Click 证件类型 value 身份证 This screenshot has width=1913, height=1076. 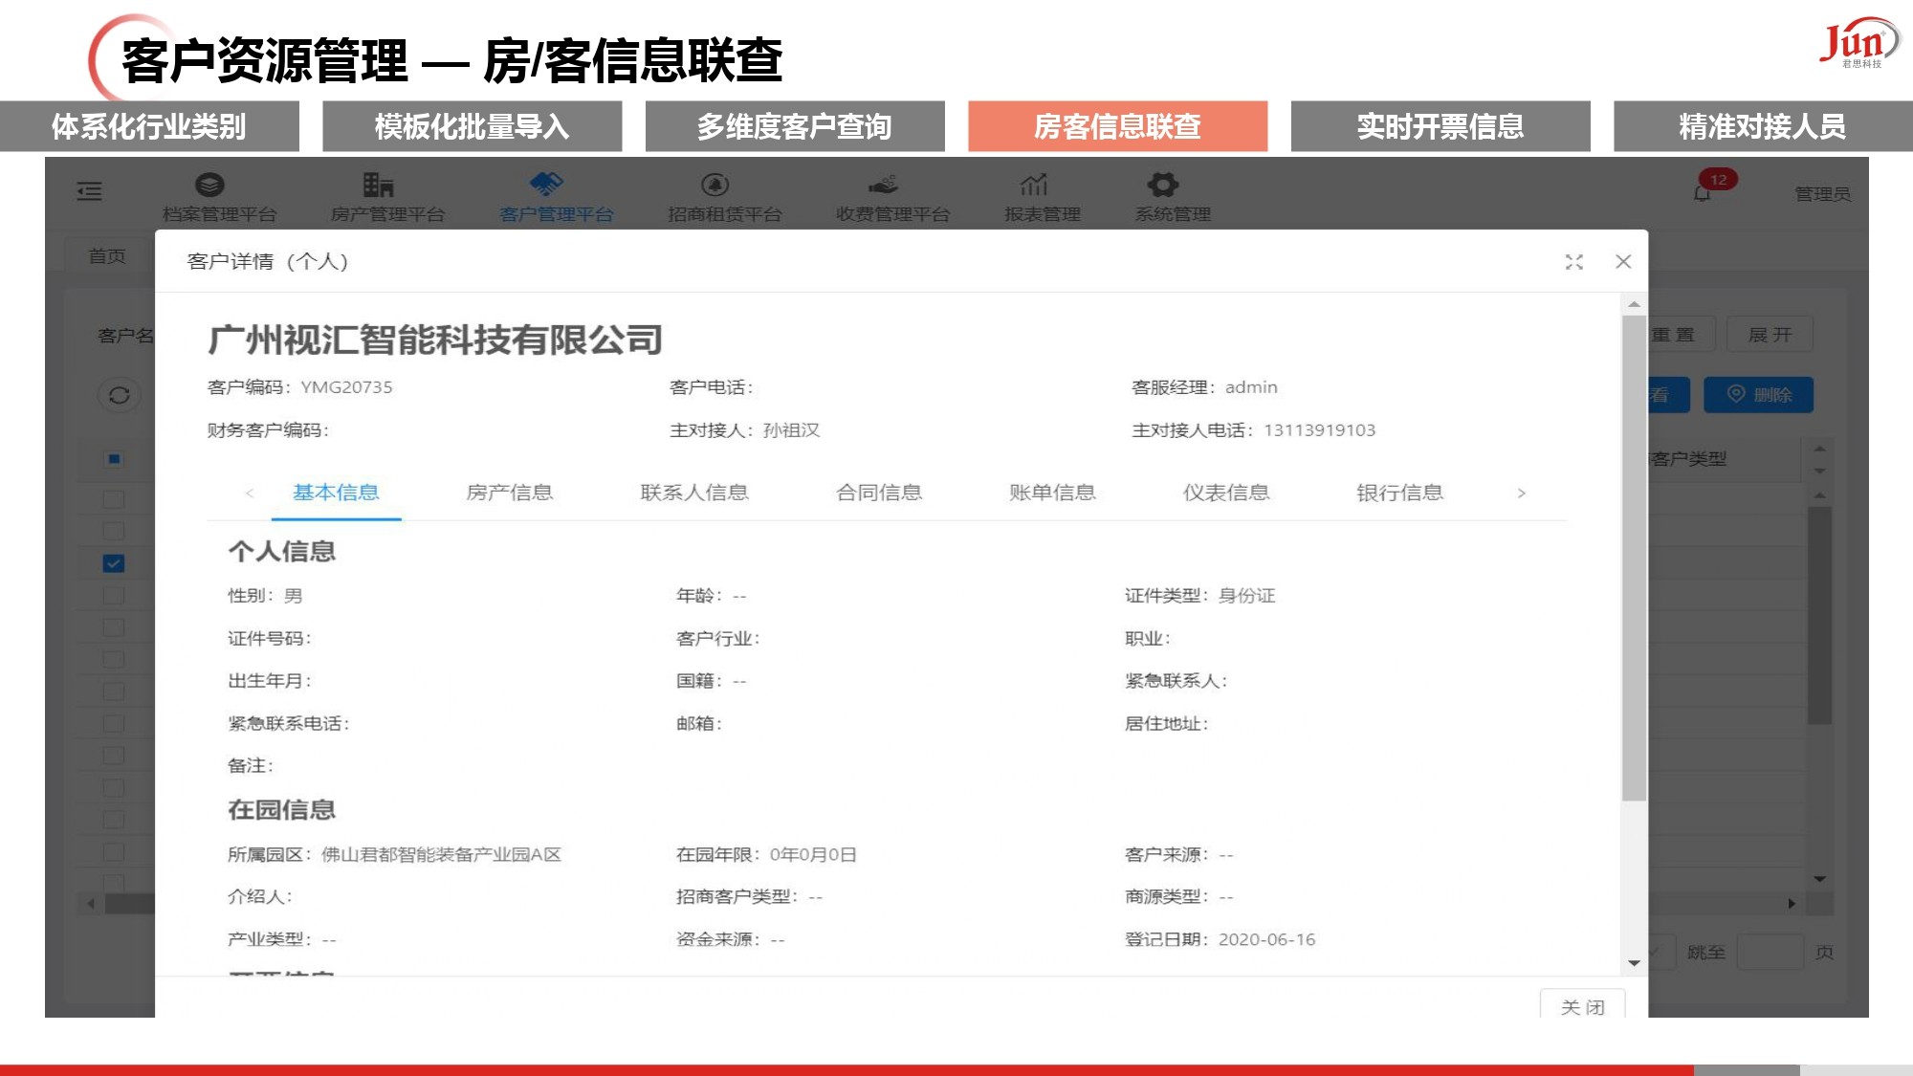click(1246, 596)
